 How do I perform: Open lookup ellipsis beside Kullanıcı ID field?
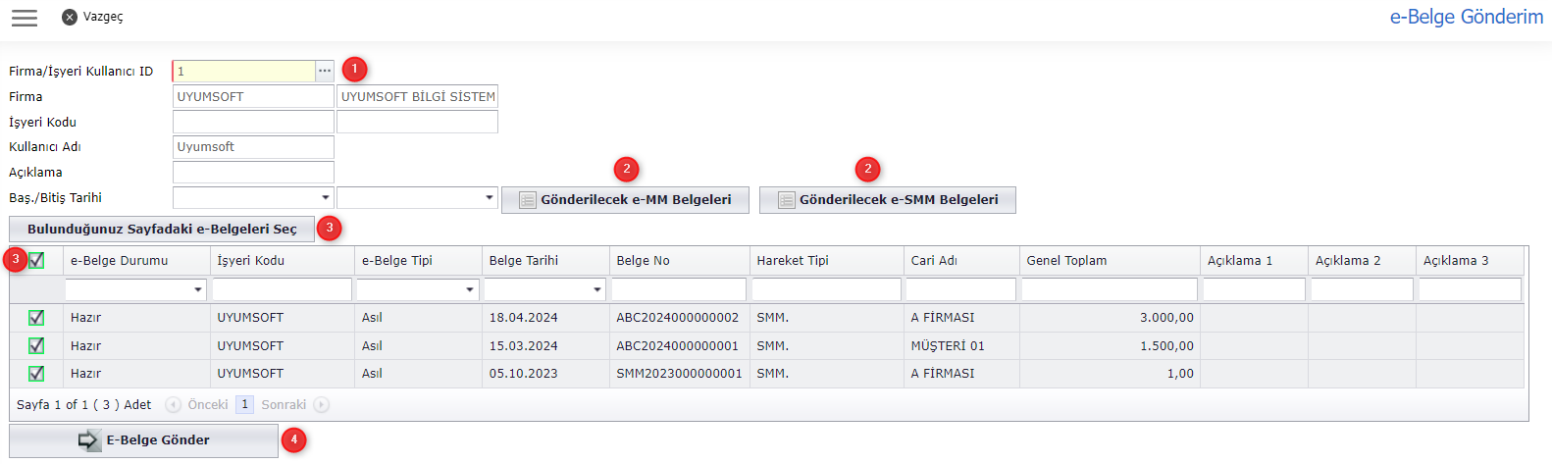point(325,71)
